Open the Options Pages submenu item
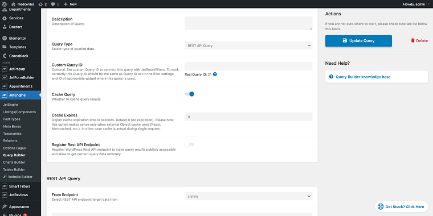This screenshot has height=216, width=433. click(14, 148)
